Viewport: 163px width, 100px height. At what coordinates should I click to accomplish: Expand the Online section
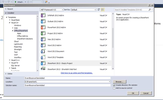(x=6, y=74)
